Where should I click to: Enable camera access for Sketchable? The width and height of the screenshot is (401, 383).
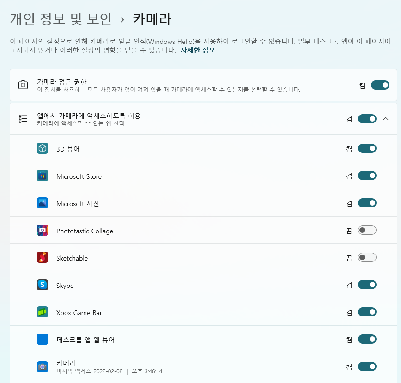(x=367, y=257)
